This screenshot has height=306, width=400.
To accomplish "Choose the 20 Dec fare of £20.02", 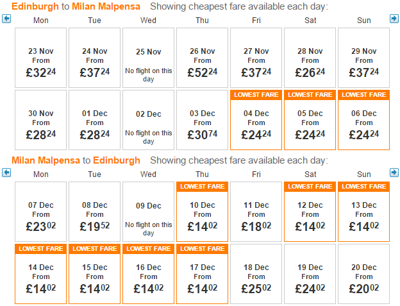I will (363, 274).
